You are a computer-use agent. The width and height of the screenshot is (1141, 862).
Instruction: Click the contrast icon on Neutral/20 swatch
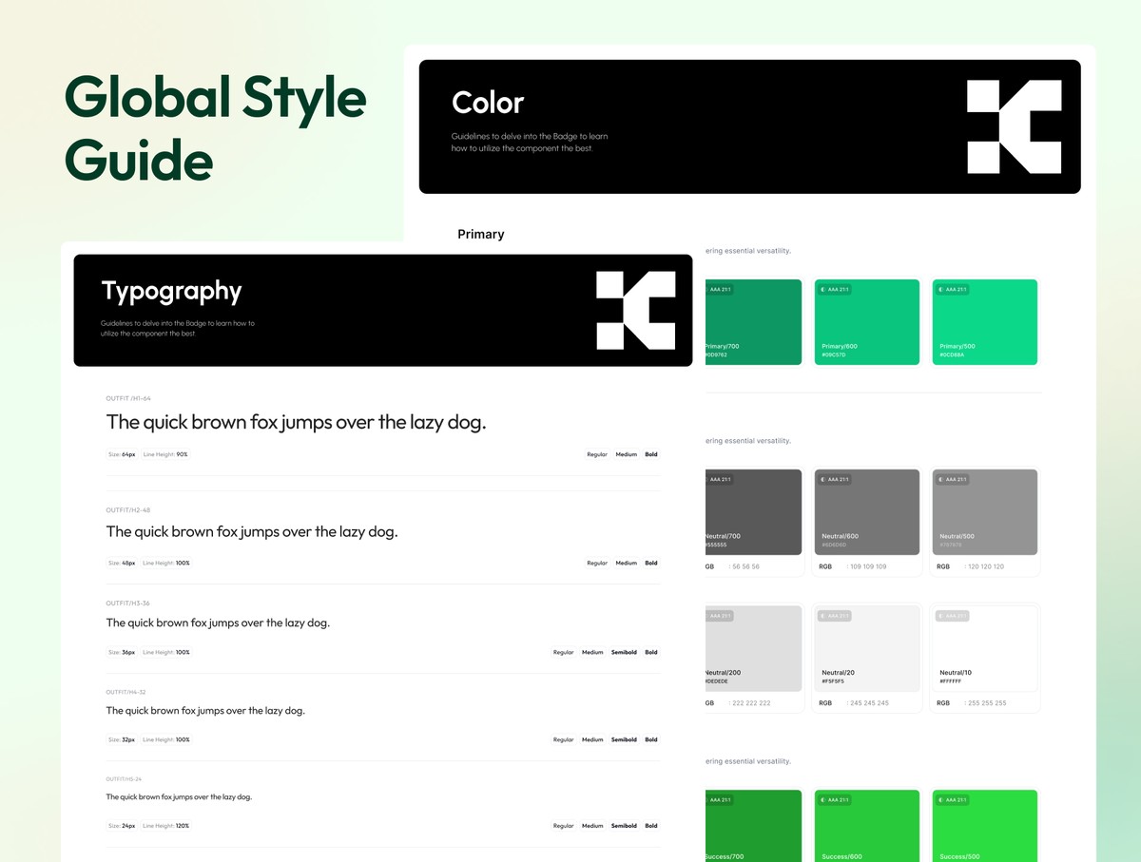823,616
